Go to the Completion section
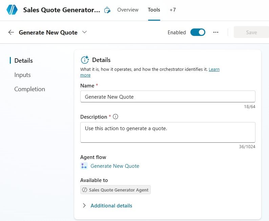The width and height of the screenshot is (269, 221). [x=29, y=89]
